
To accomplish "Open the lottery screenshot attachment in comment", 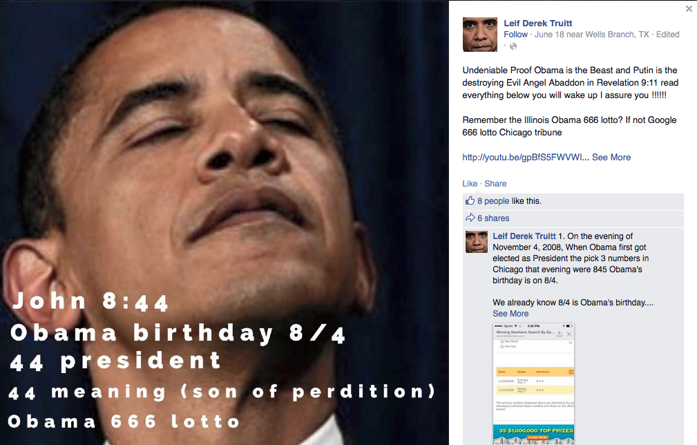I will [x=533, y=384].
